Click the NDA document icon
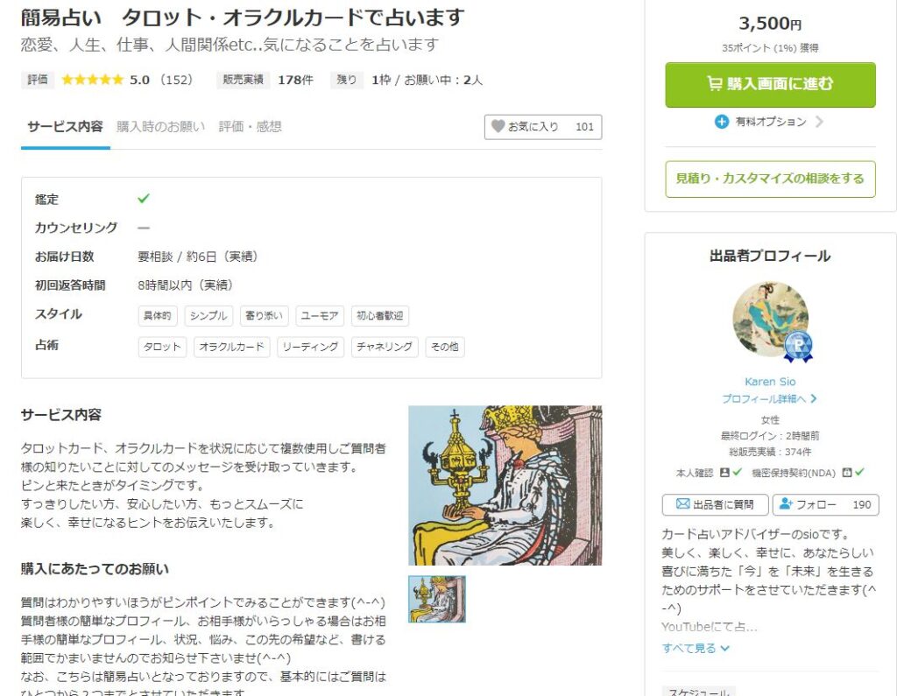 [x=847, y=473]
